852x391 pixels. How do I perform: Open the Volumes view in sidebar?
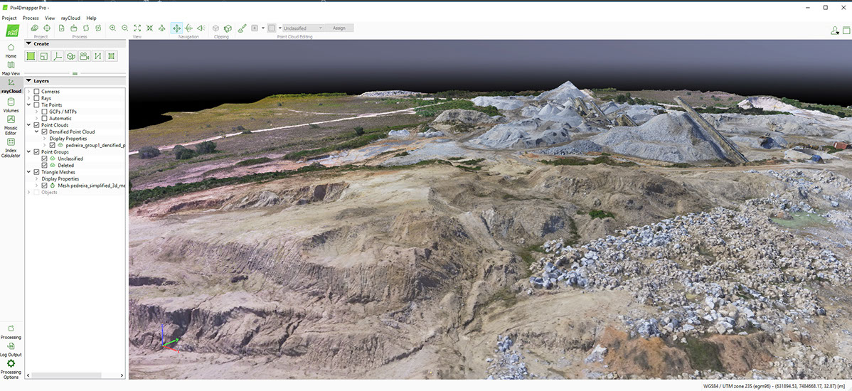coord(11,103)
